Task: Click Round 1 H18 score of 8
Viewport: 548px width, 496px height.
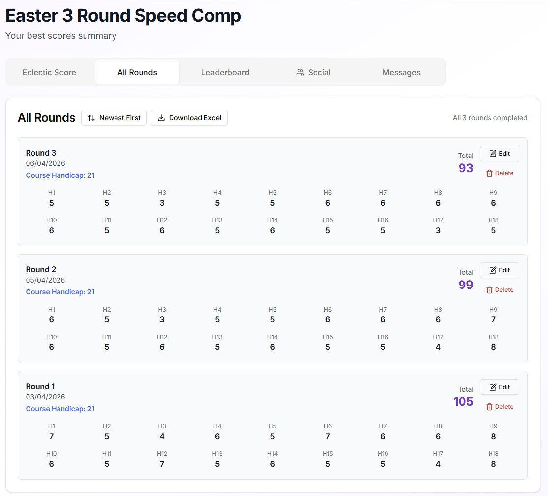Action: coord(493,464)
